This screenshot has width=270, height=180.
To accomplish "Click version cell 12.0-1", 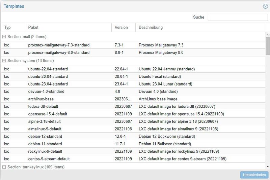I will tap(120, 136).
